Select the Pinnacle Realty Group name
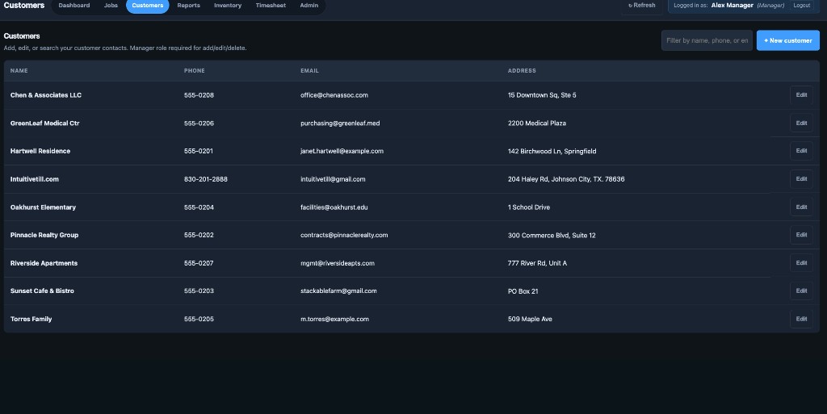Screen dimensions: 827x414 pyautogui.click(x=44, y=235)
